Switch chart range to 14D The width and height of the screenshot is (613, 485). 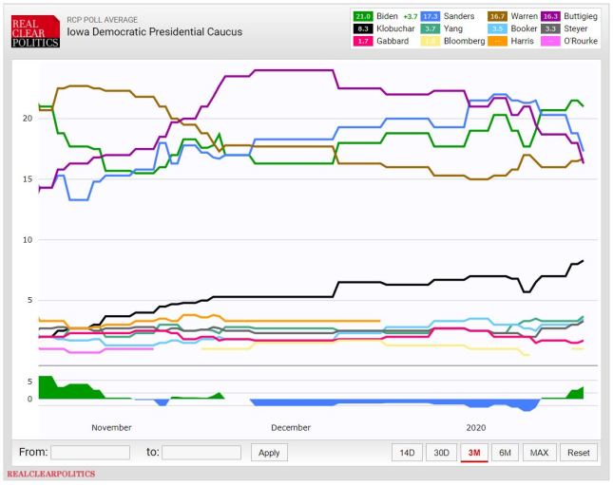click(x=407, y=453)
